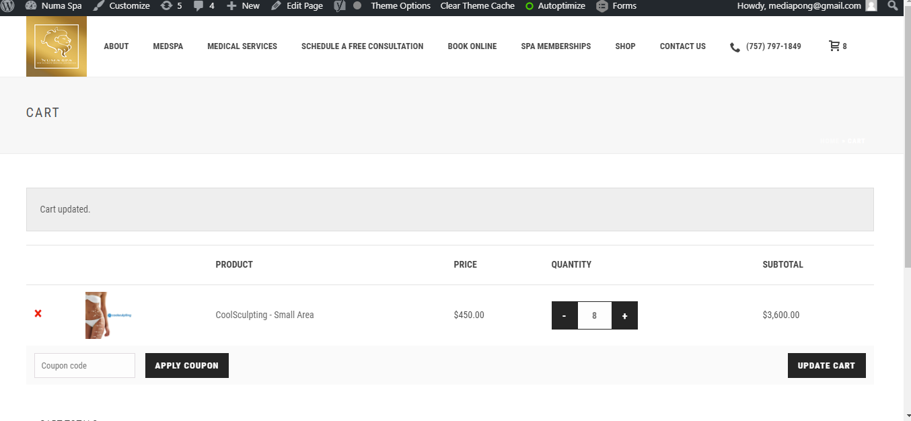Remove CoolSculpting item with red X
The height and width of the screenshot is (421, 911).
(38, 314)
